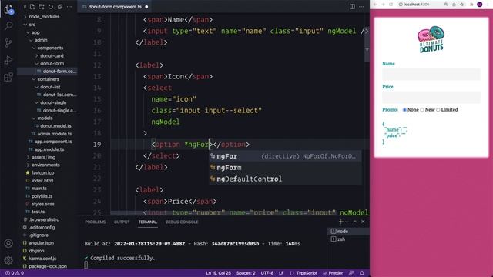Open the notifications bell in status bar
493x277 pixels.
tap(361, 273)
